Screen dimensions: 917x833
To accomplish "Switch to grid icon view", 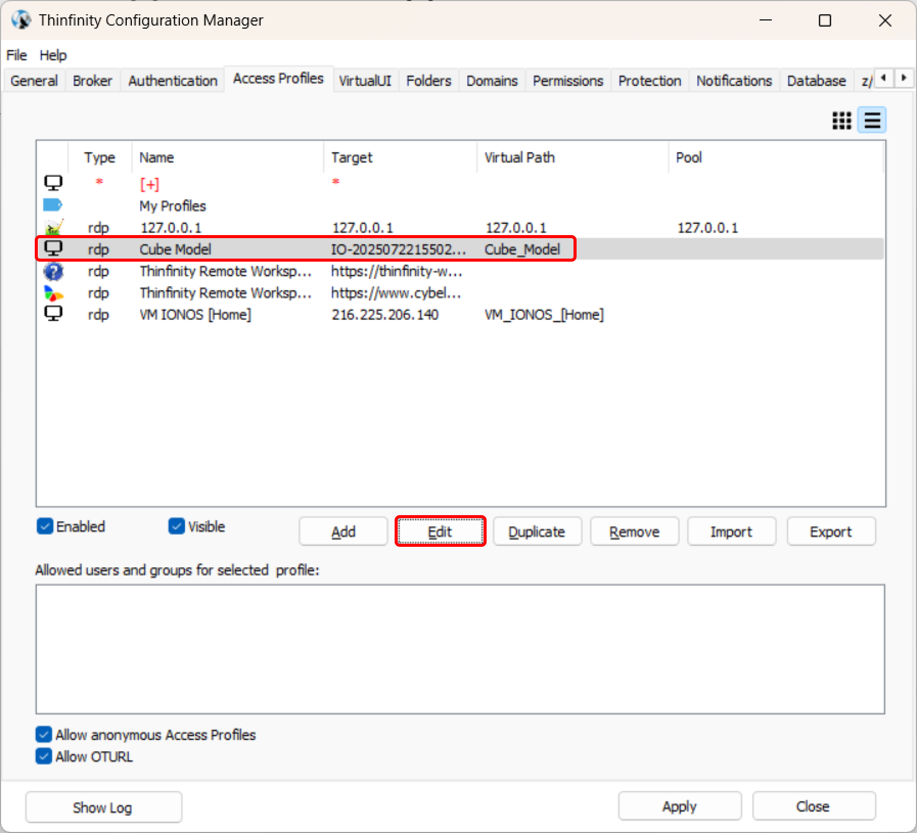I will 842,121.
